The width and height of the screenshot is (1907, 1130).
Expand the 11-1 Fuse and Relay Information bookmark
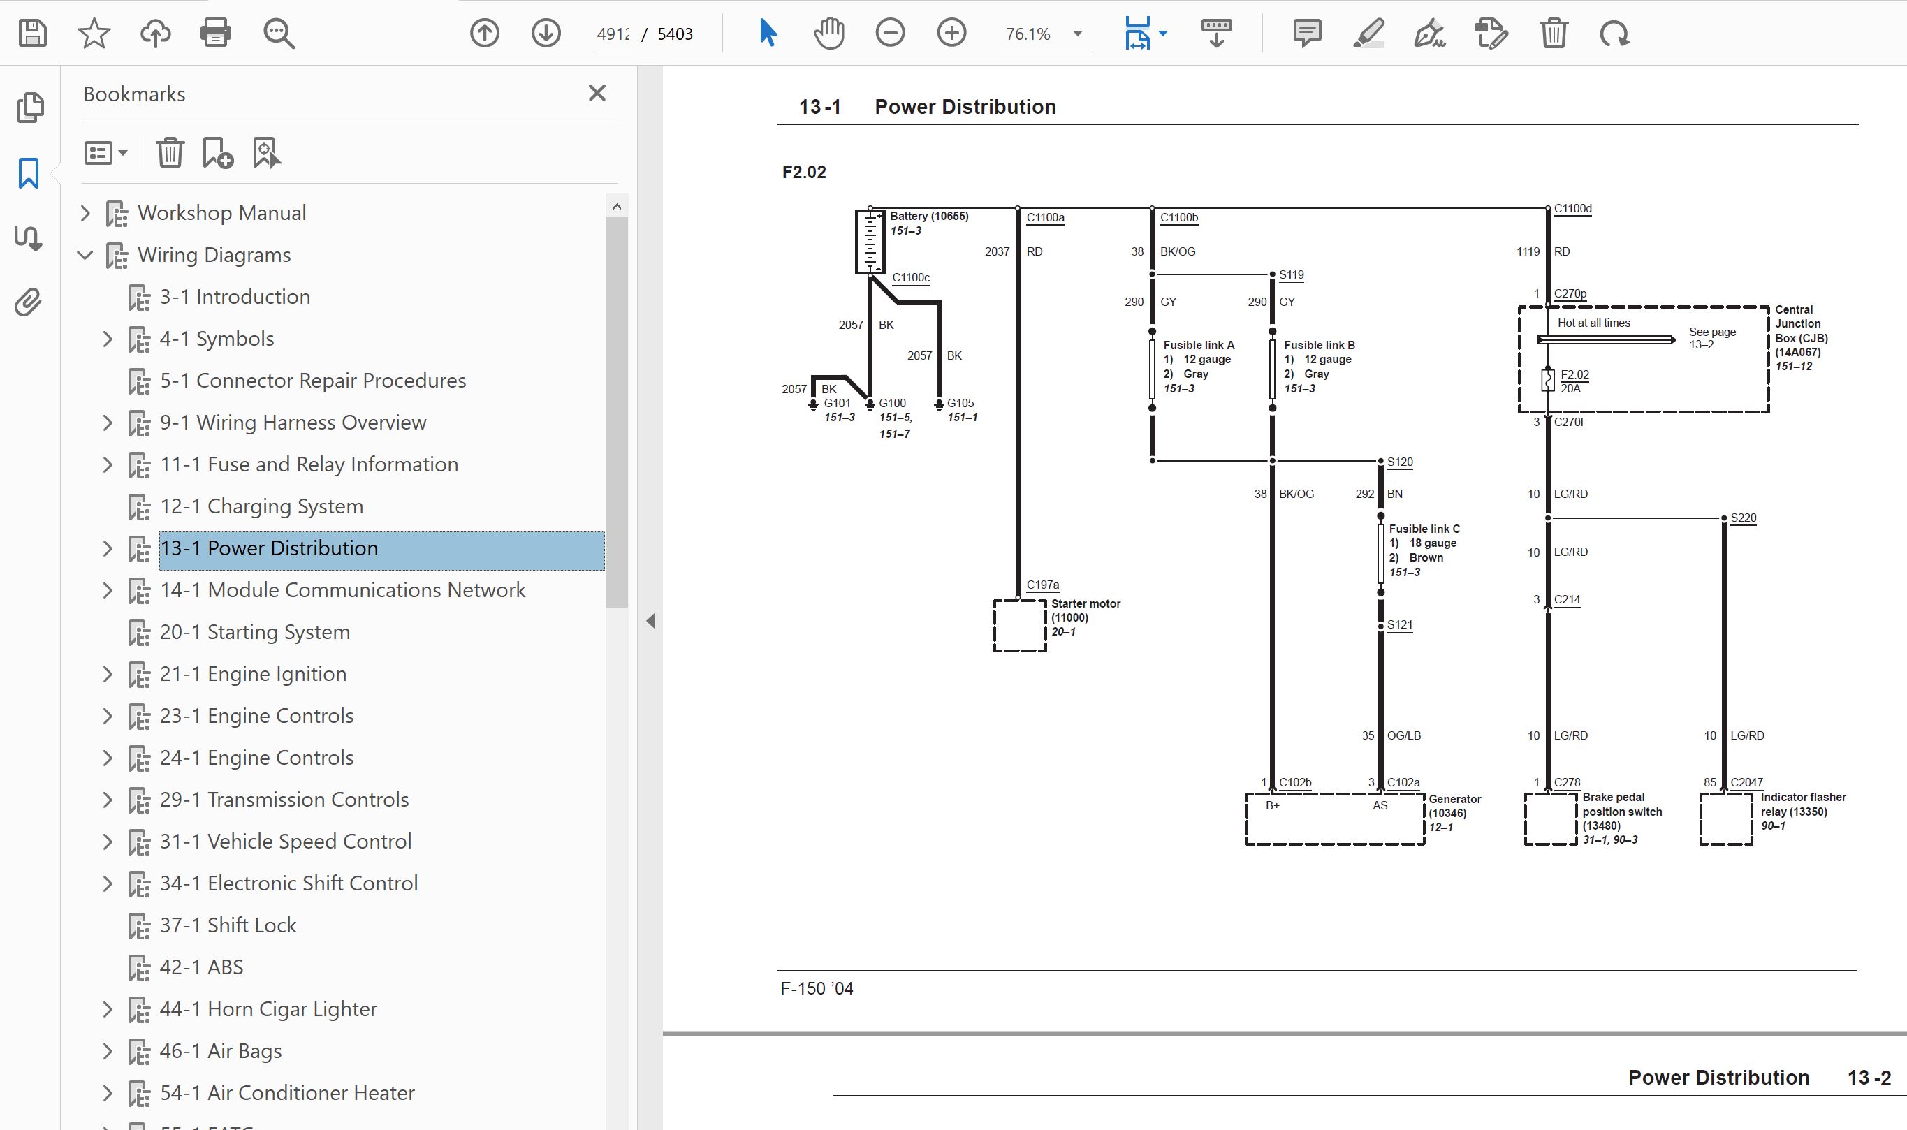(x=108, y=464)
